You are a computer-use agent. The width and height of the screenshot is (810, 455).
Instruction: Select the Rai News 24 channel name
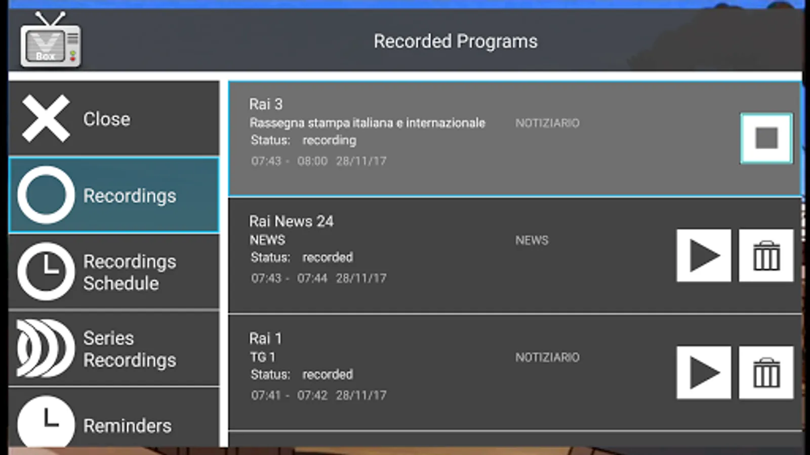[x=291, y=221]
